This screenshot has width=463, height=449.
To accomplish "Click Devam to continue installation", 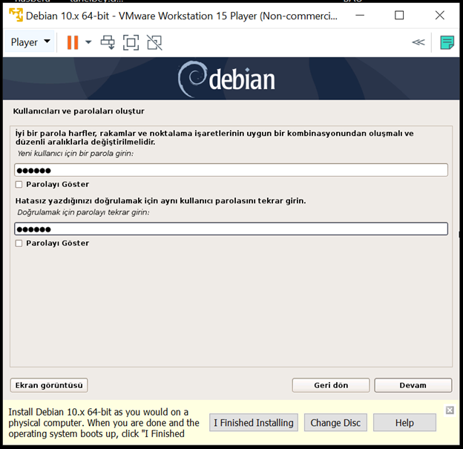I will (413, 385).
